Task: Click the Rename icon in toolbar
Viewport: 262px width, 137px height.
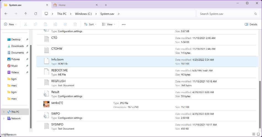Action: tap(55, 24)
